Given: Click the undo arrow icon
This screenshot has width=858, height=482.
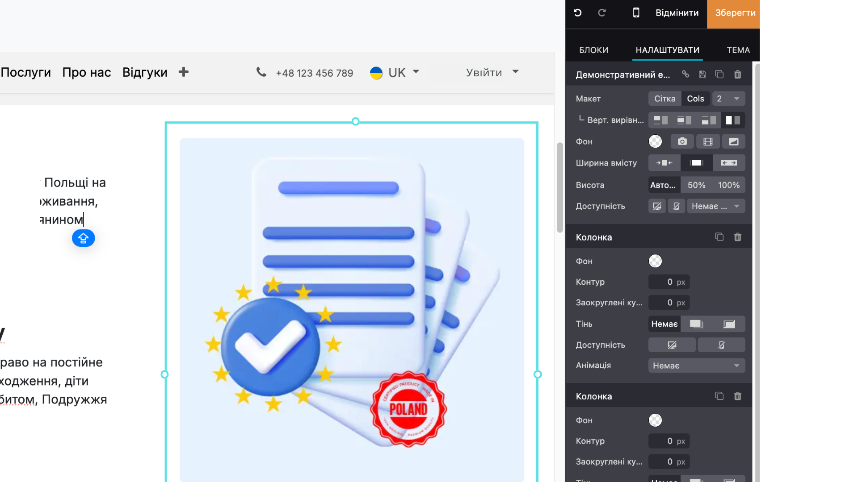Looking at the screenshot, I should (x=577, y=12).
